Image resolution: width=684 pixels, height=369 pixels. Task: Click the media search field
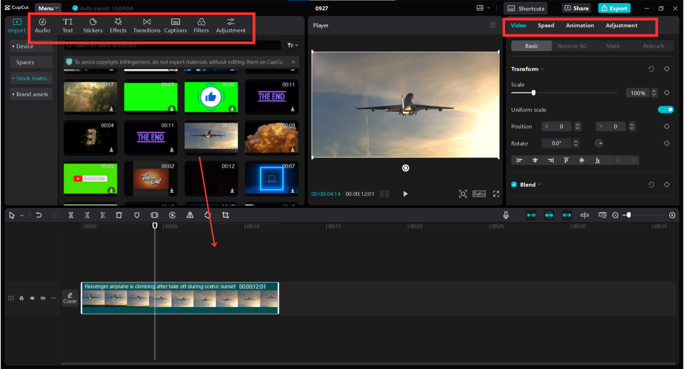point(172,45)
